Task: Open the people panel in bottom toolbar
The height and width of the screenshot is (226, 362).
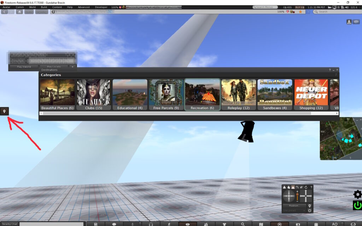Action: (206, 224)
